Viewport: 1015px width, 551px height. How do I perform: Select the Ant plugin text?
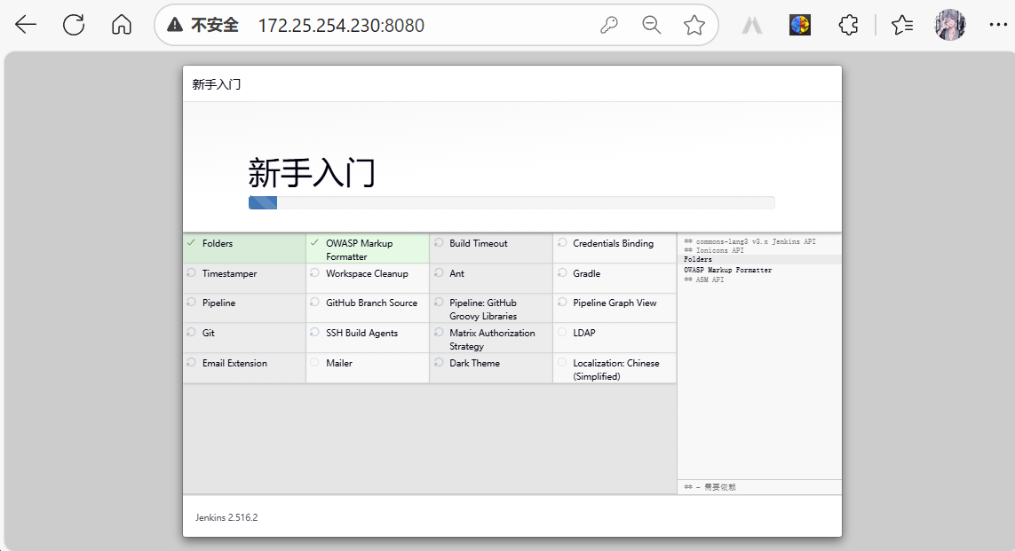457,274
